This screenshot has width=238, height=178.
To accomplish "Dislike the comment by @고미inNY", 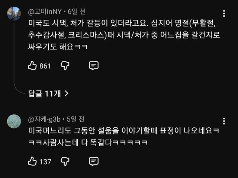I will pyautogui.click(x=65, y=66).
